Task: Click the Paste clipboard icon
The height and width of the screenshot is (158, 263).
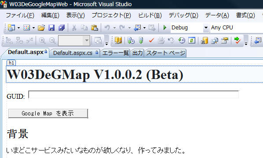Action: click(x=95, y=28)
